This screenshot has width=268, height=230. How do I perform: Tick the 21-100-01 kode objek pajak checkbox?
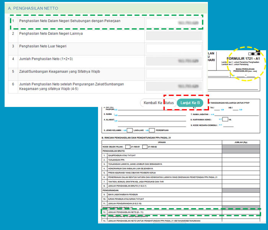(x=127, y=147)
